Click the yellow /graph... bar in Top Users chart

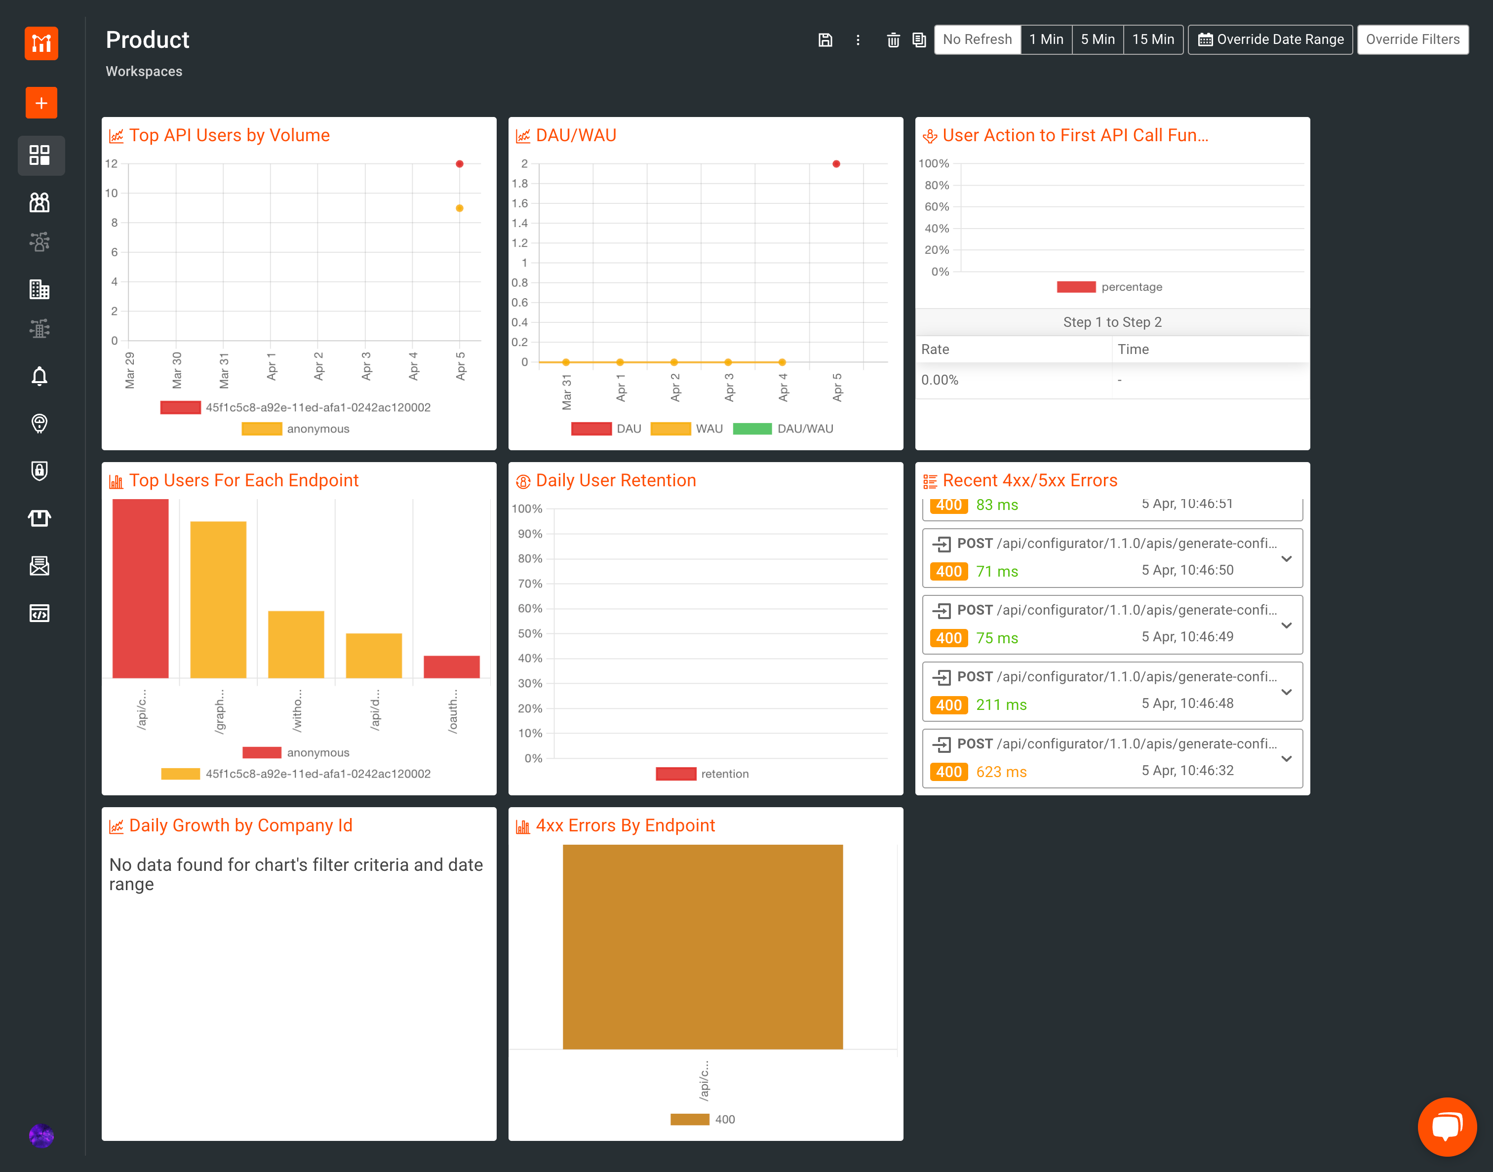click(218, 600)
